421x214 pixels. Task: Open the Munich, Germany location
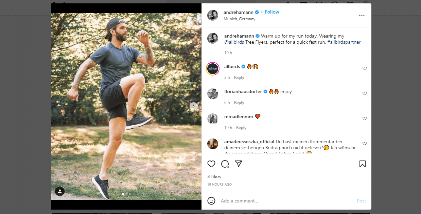coord(239,19)
